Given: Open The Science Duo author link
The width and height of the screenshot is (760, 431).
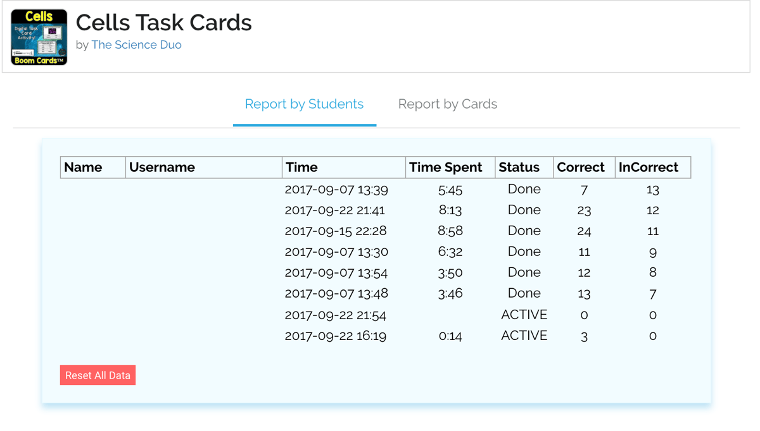Looking at the screenshot, I should click(x=136, y=45).
